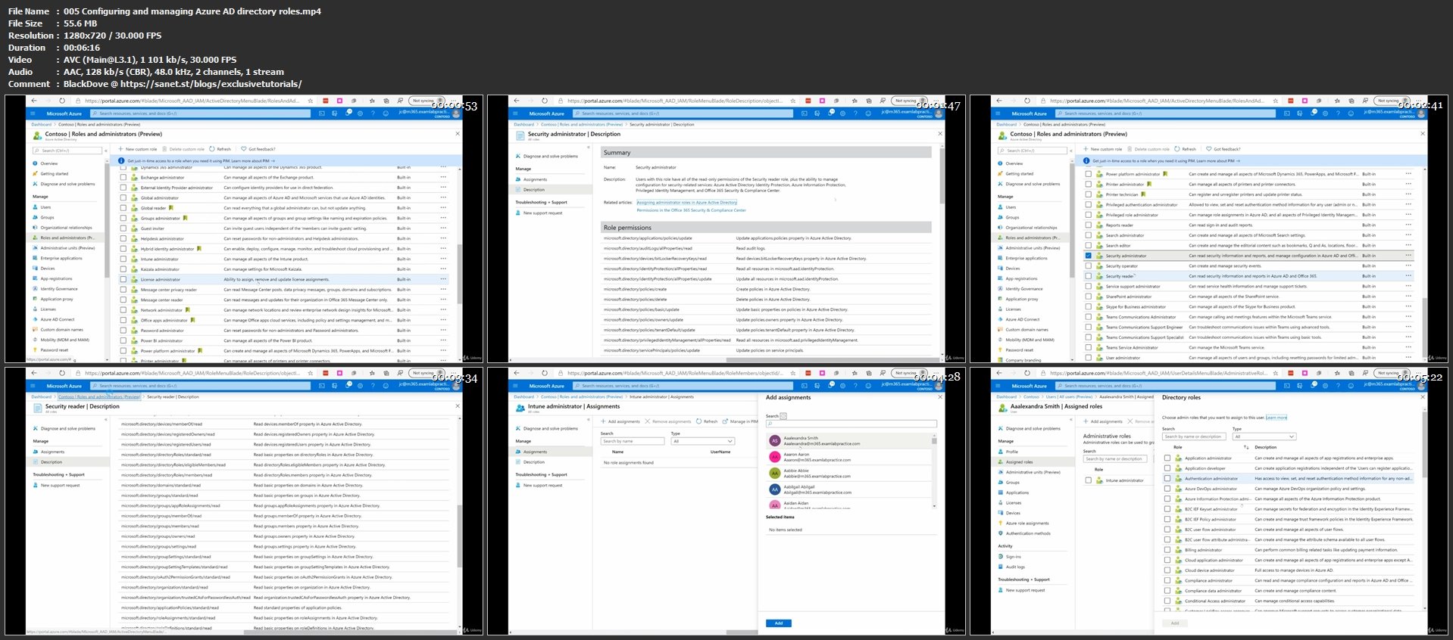Click help question mark in 00:00:53 frame header

373,113
